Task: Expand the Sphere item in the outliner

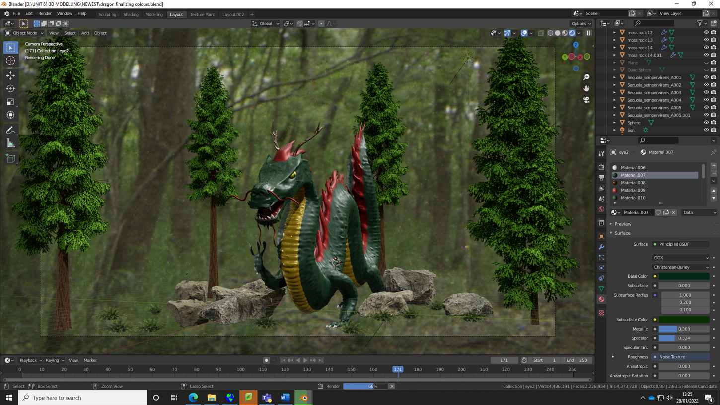Action: pyautogui.click(x=614, y=122)
